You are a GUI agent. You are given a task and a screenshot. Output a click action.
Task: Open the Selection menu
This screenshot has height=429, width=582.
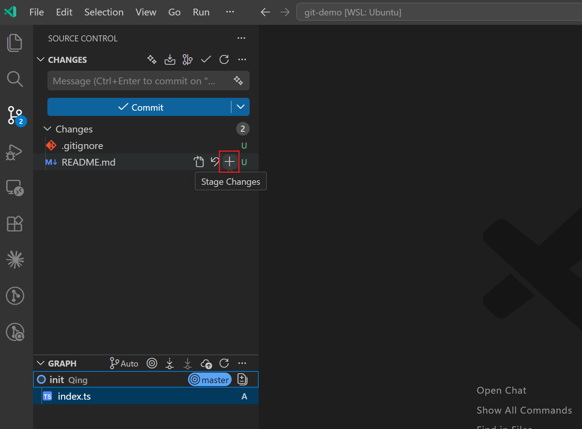coord(104,12)
